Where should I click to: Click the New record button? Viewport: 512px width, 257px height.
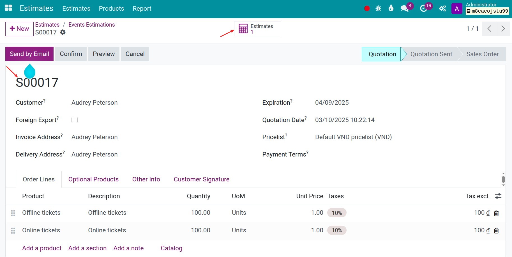pos(19,29)
